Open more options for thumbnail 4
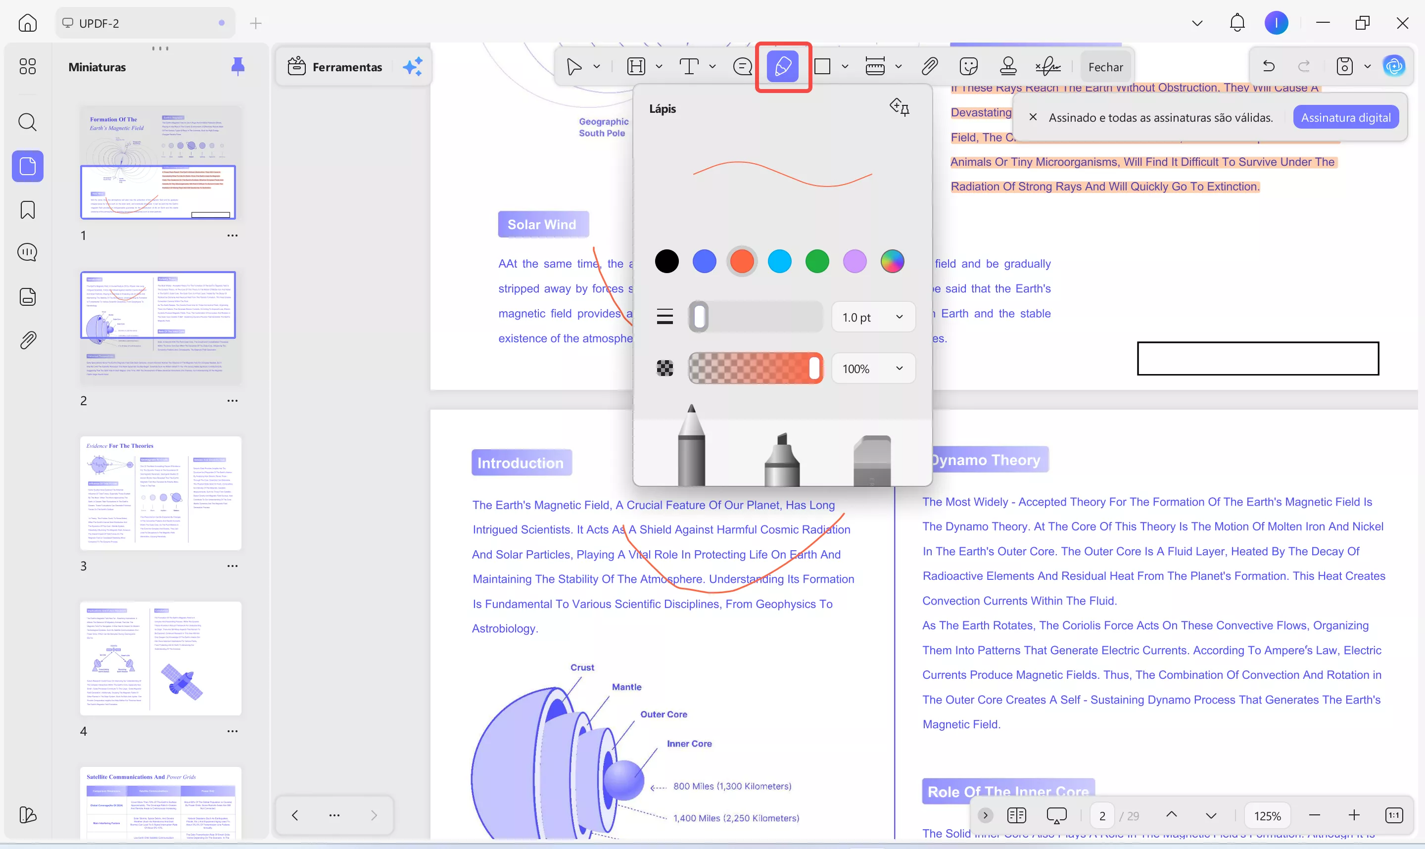The image size is (1425, 849). 232,731
